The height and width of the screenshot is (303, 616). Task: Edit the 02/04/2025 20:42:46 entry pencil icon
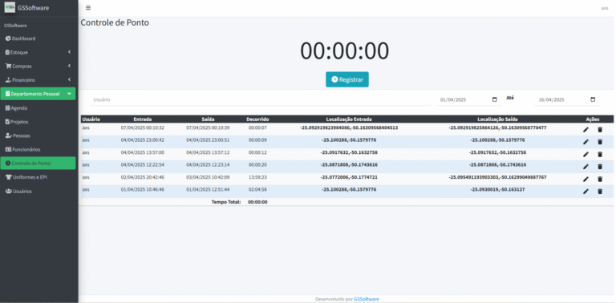click(x=586, y=179)
